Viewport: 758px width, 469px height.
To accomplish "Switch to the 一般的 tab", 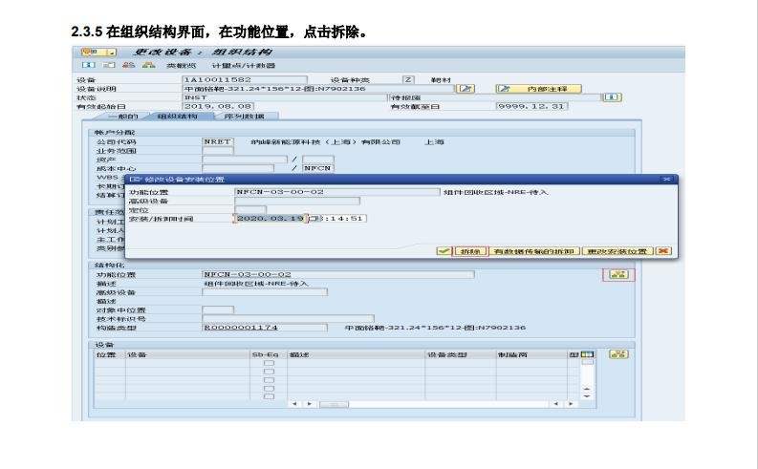I will [122, 116].
